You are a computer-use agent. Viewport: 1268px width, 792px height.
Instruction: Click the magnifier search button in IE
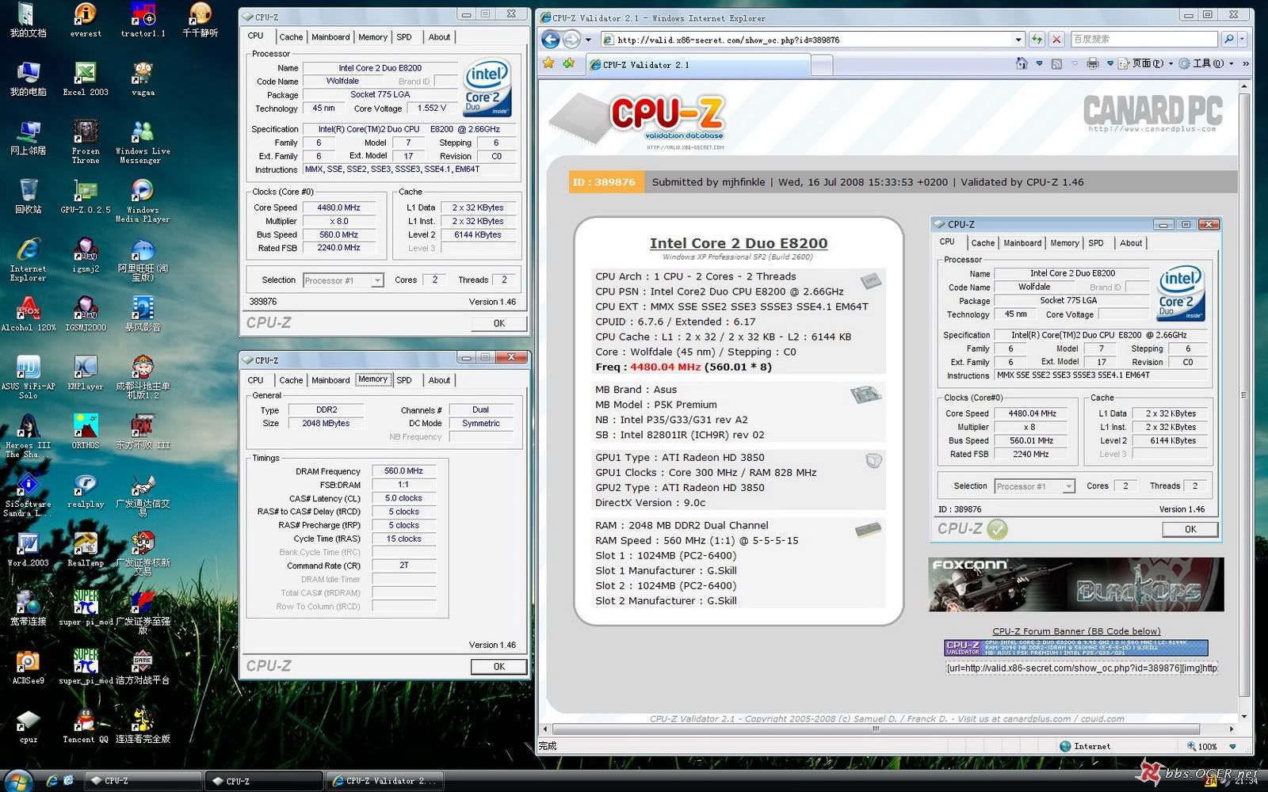click(x=1228, y=39)
